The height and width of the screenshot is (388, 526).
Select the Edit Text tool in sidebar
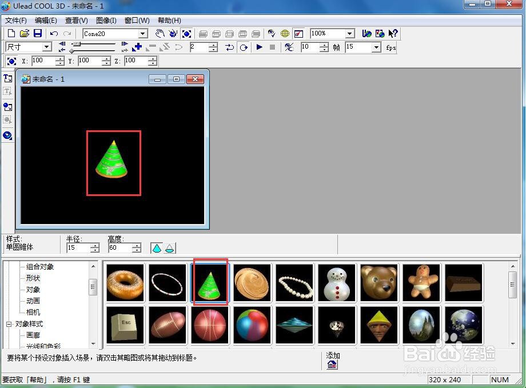[7, 91]
